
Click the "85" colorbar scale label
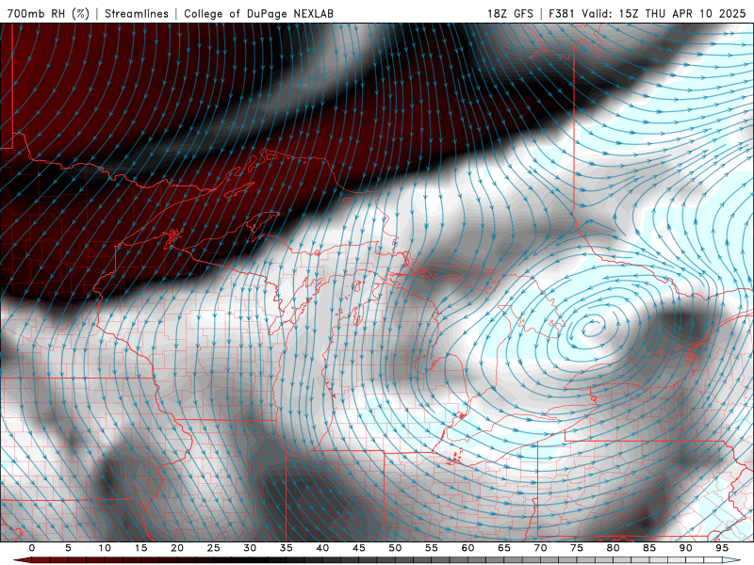pos(649,548)
